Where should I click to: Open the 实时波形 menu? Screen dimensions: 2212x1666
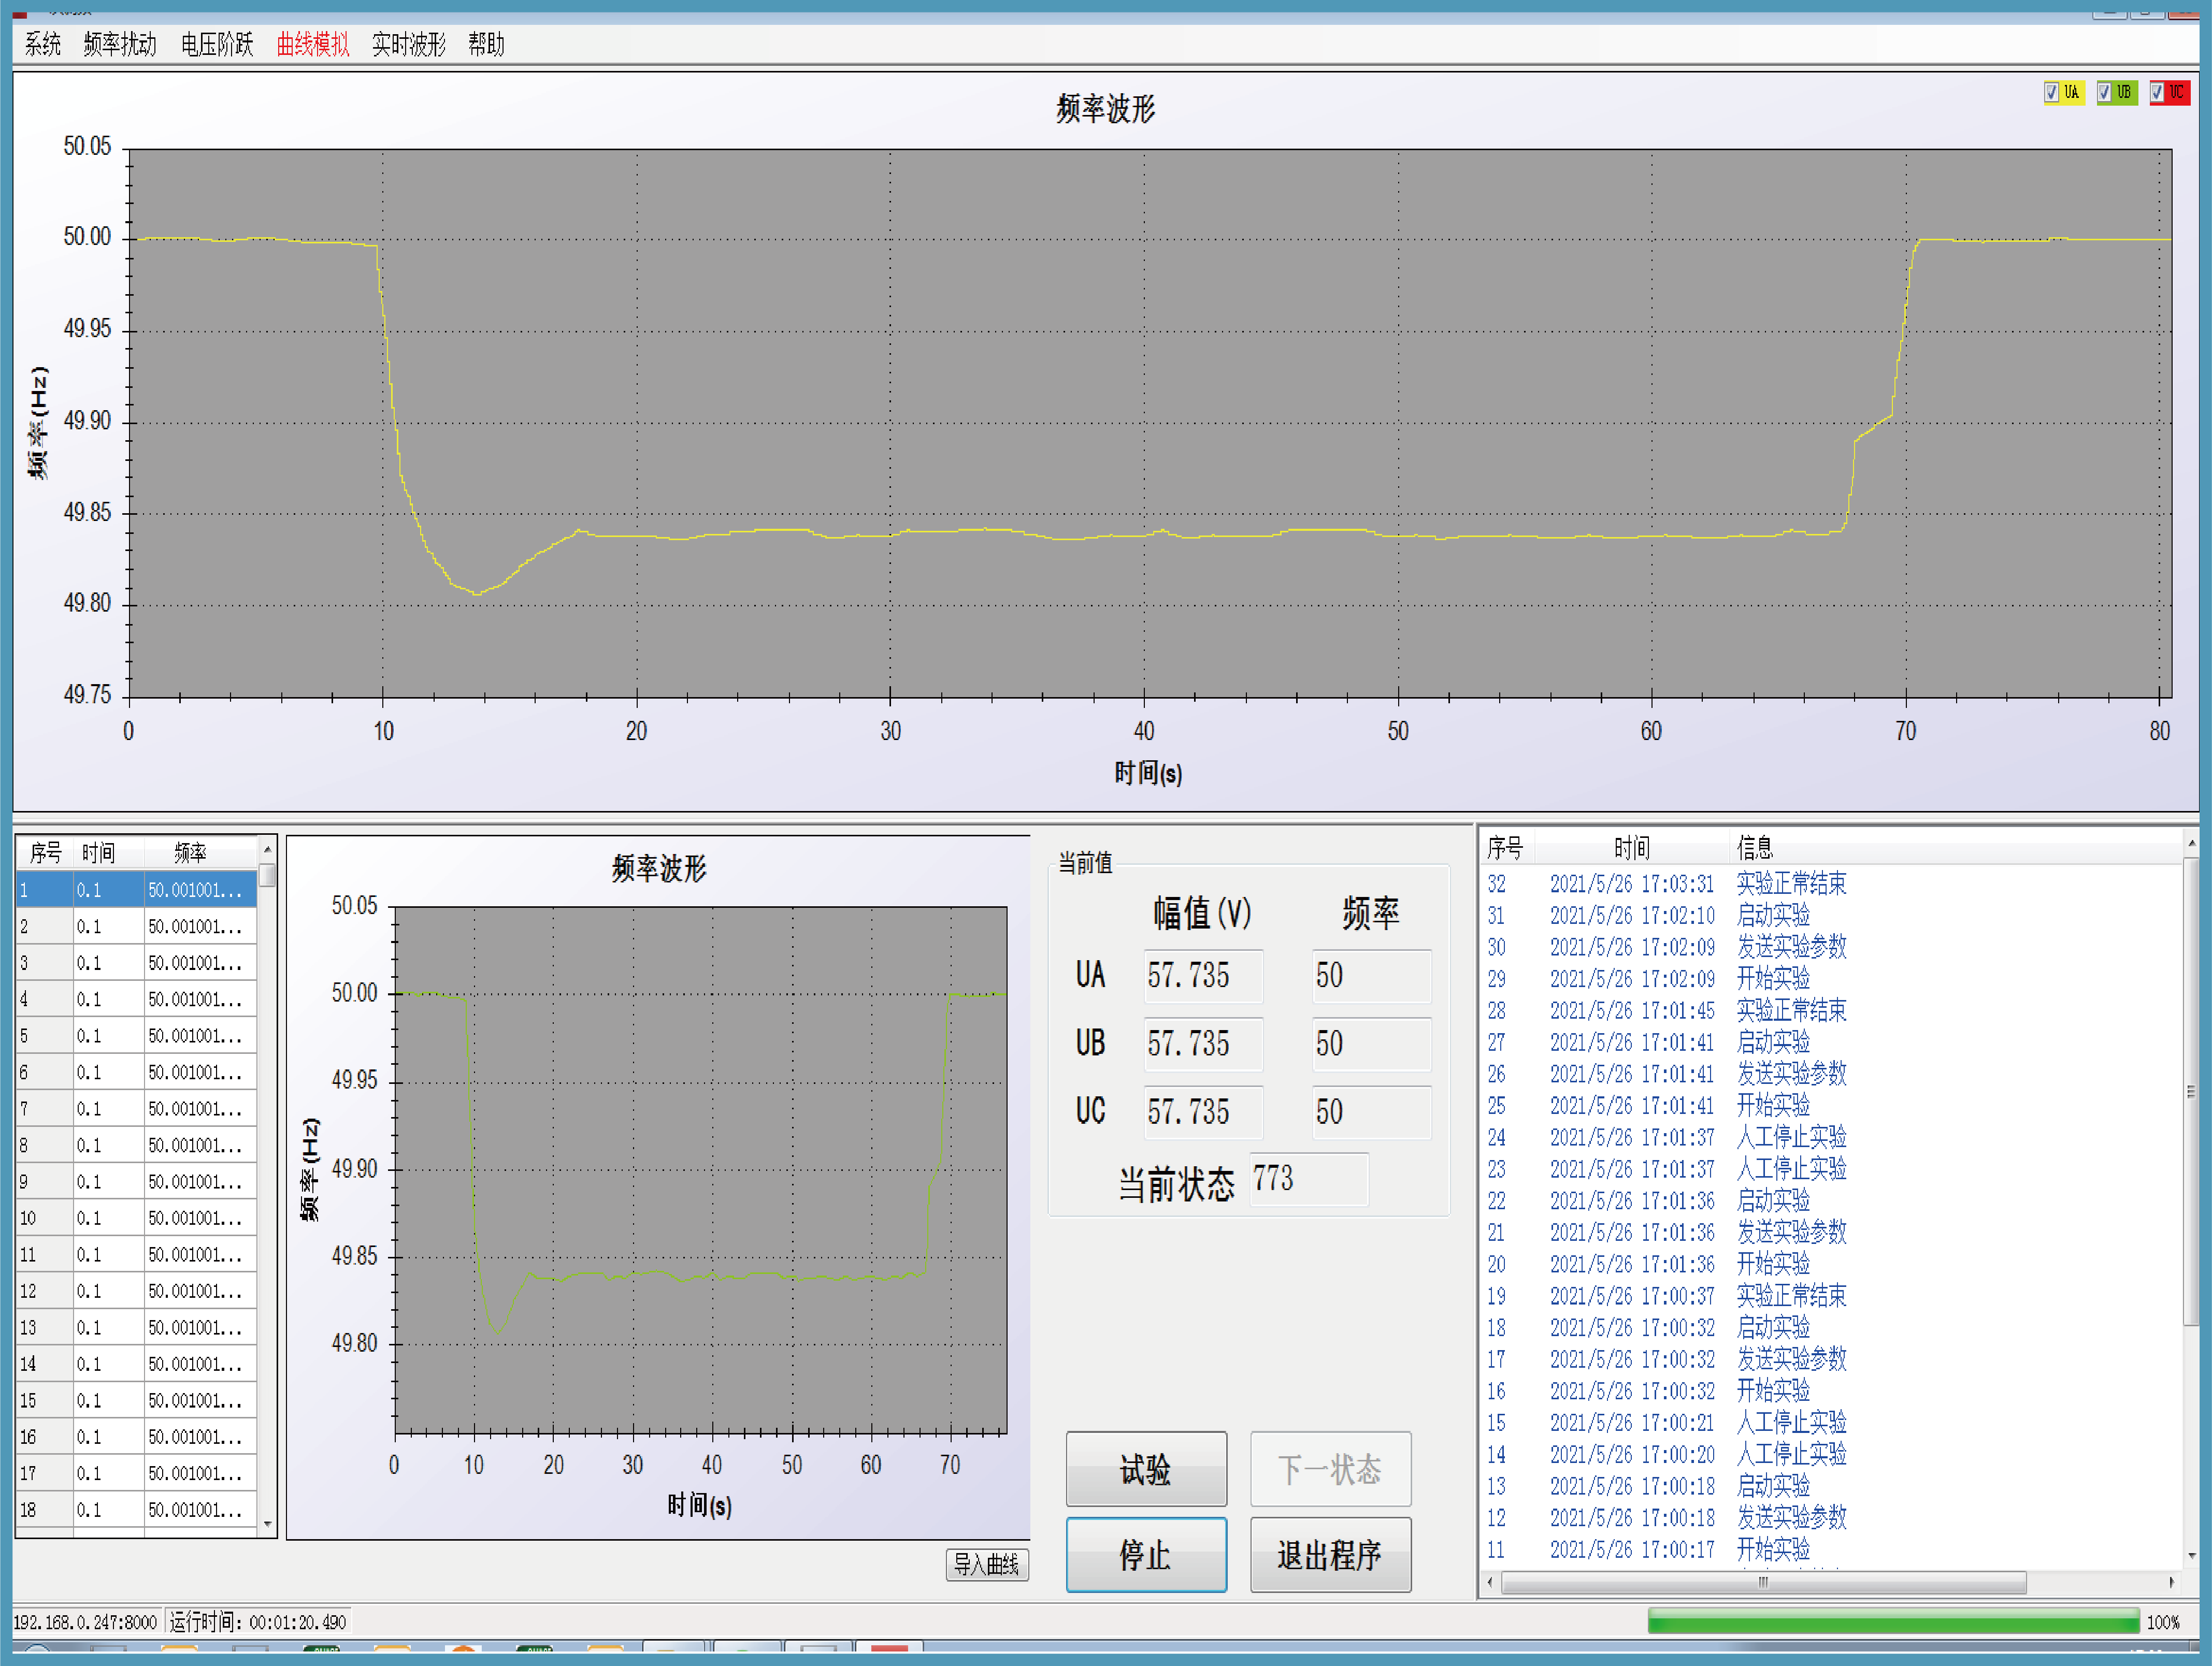tap(409, 44)
